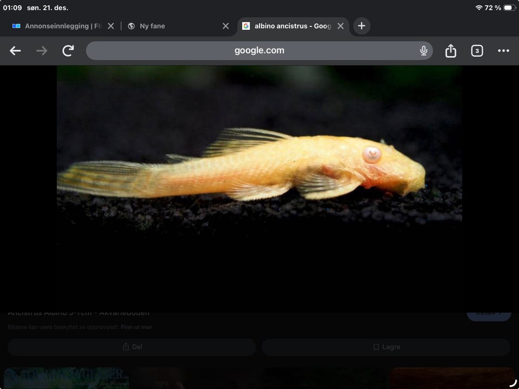The height and width of the screenshot is (389, 519).
Task: Reload the current page
Action: (x=68, y=51)
